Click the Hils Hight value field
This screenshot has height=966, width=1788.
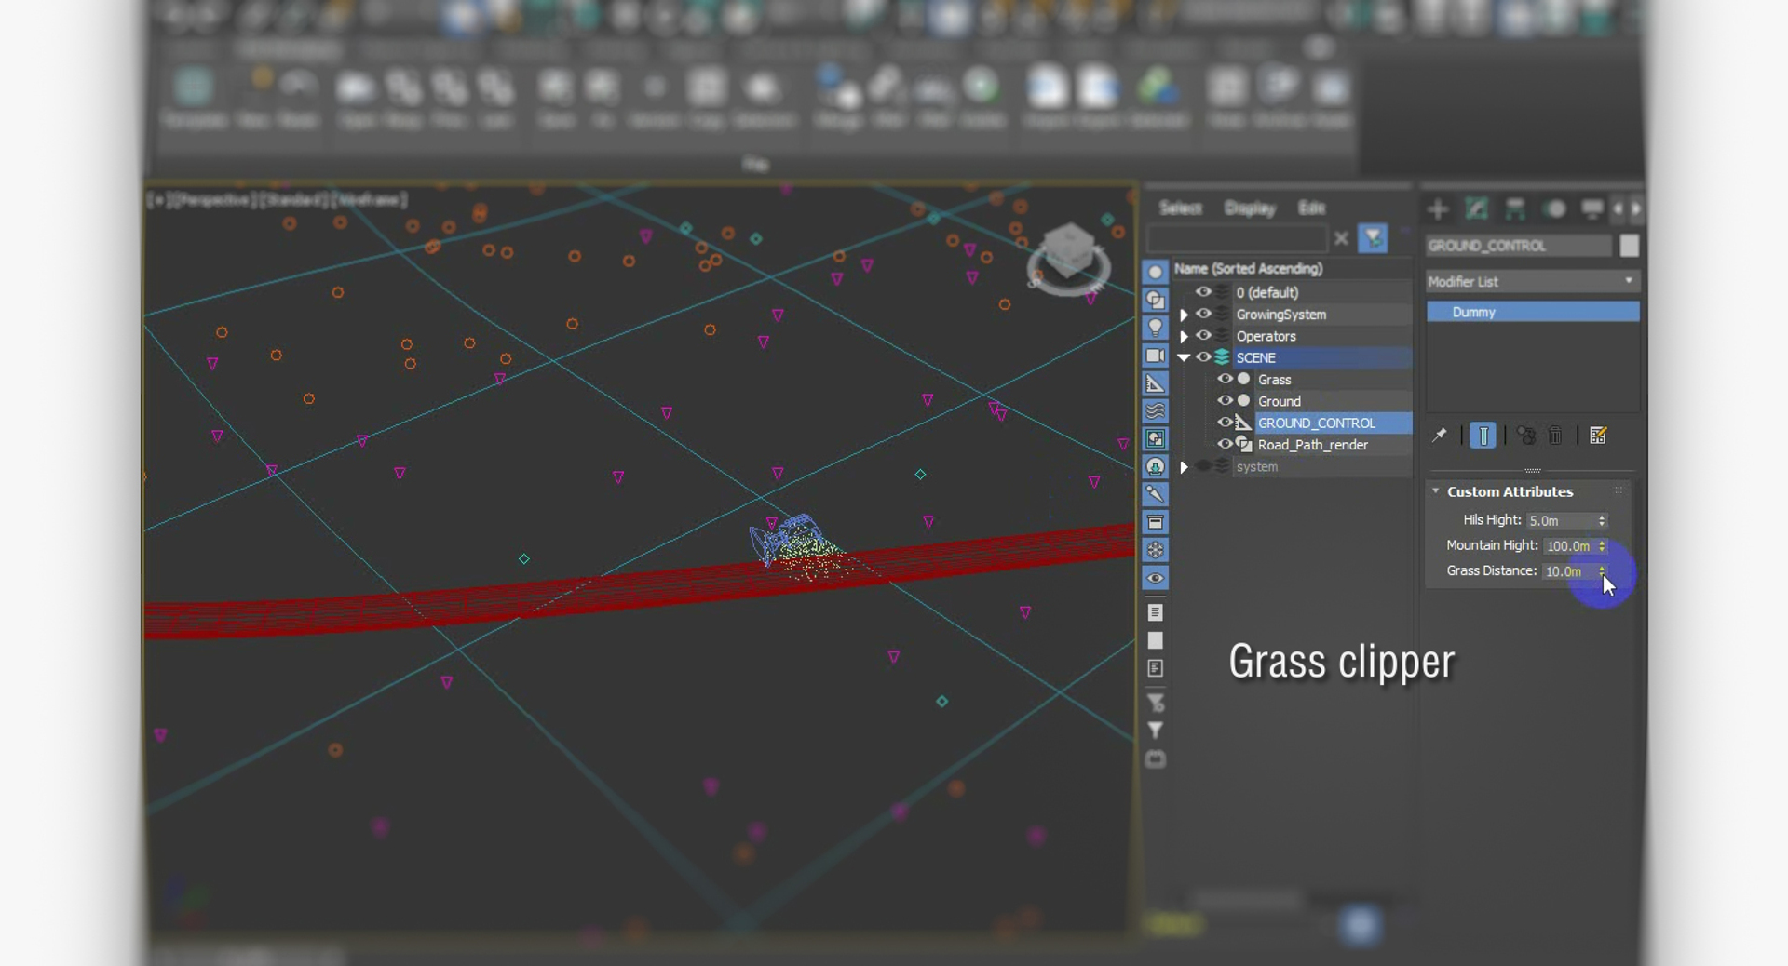[1561, 521]
